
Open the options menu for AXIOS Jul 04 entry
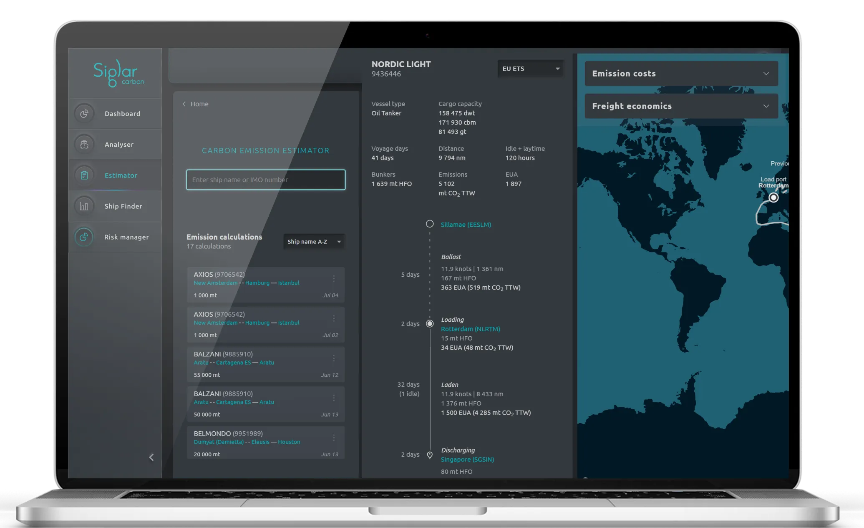click(334, 279)
